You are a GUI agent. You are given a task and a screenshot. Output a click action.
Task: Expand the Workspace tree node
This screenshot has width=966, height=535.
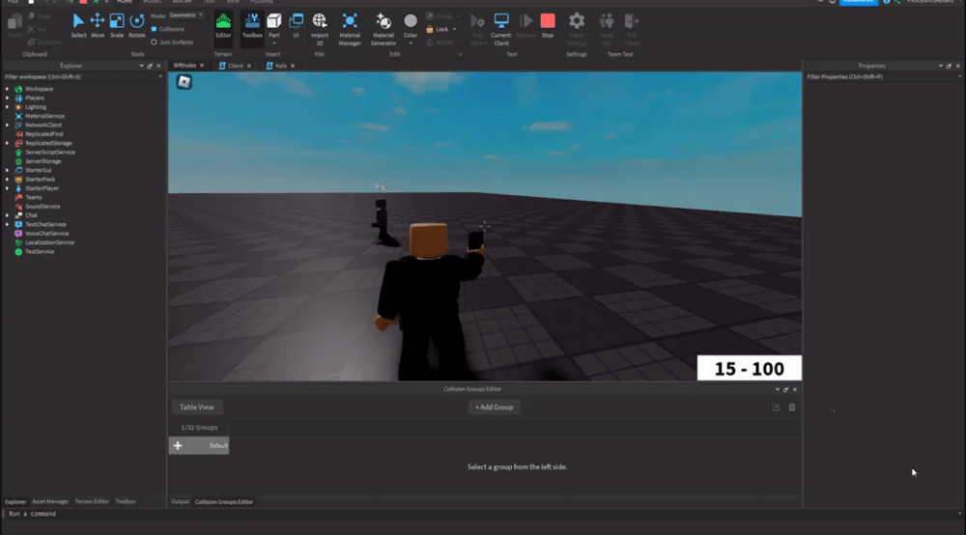coord(8,89)
